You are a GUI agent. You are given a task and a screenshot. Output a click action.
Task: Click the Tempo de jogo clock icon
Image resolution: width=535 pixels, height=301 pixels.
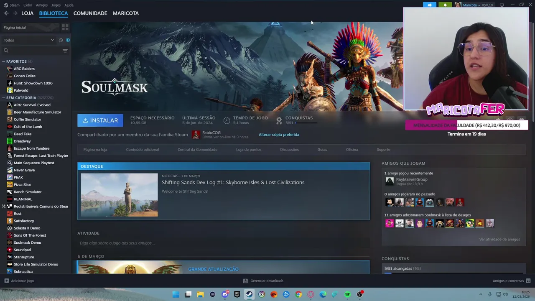[x=227, y=120]
